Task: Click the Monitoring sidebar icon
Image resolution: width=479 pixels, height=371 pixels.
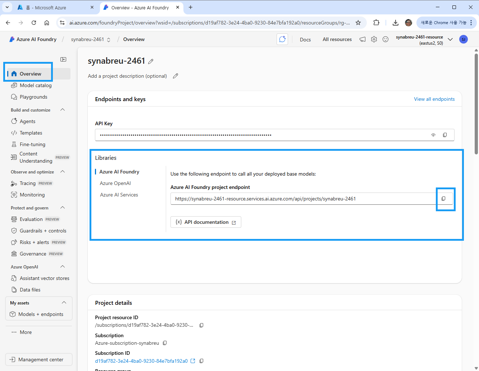Action: (14, 195)
